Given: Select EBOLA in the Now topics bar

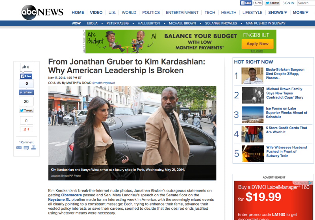Looking at the screenshot, I should pyautogui.click(x=92, y=23).
